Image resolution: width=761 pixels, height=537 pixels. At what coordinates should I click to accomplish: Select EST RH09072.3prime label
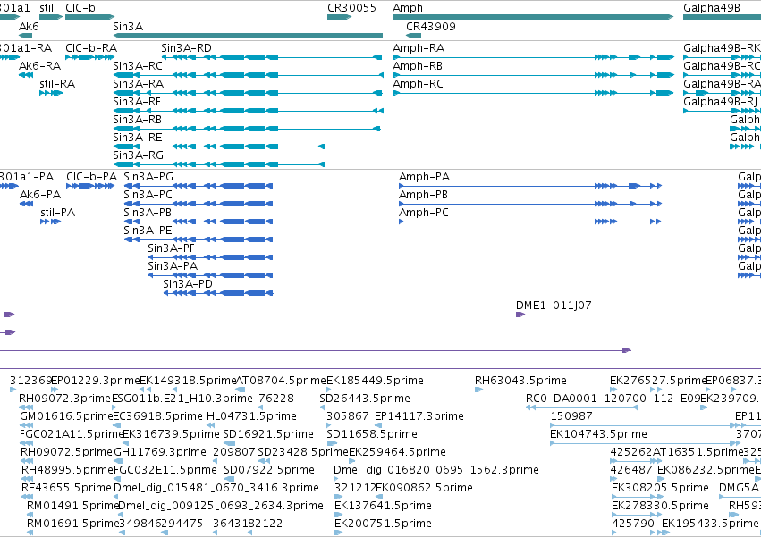click(x=64, y=399)
